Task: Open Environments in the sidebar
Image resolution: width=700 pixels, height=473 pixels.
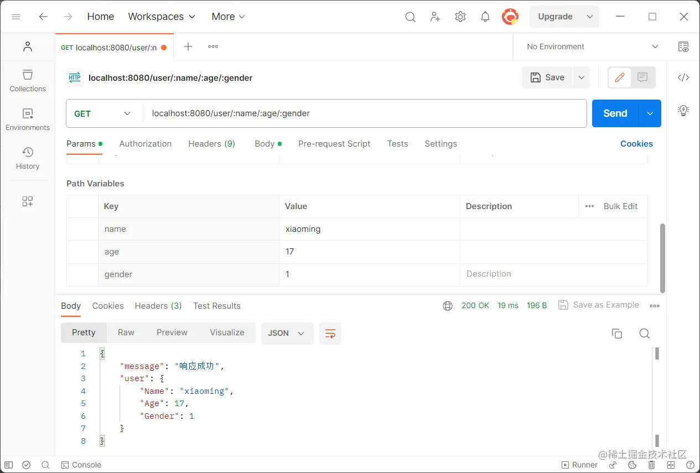Action: [x=28, y=119]
